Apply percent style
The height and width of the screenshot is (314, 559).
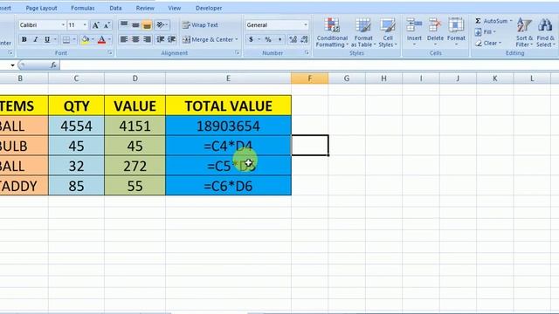[268, 39]
